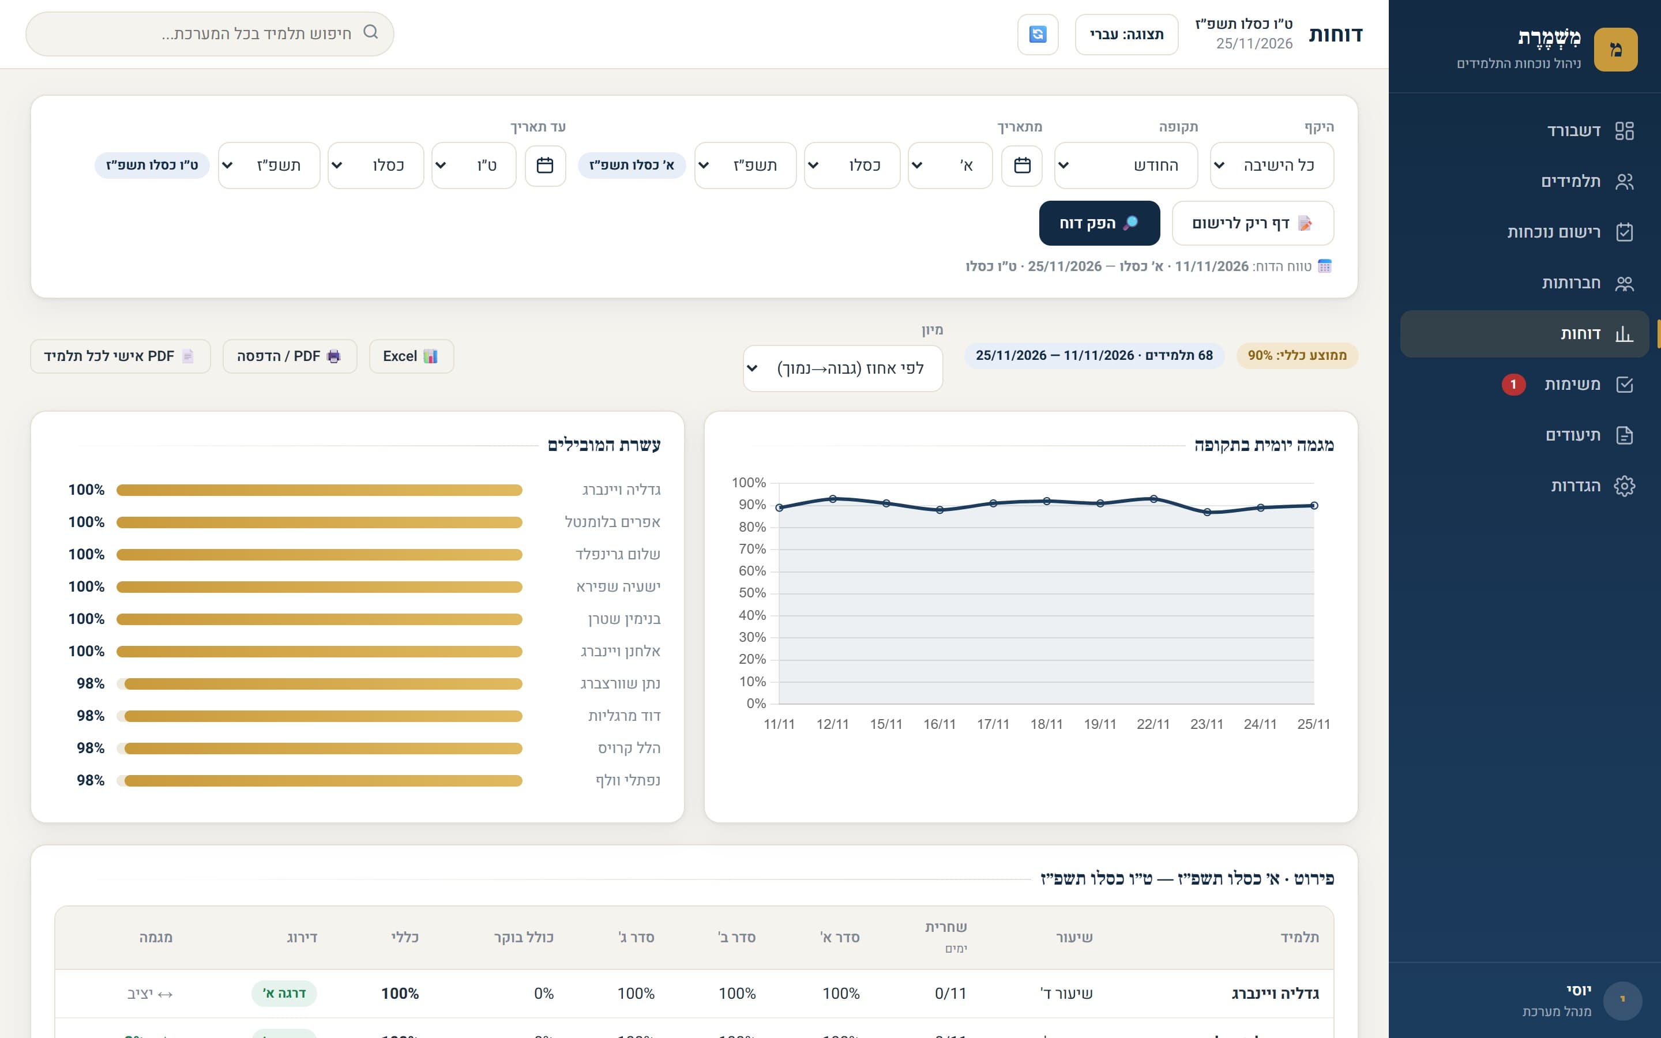The width and height of the screenshot is (1661, 1038).
Task: Click the refresh icon button in header
Action: point(1037,33)
